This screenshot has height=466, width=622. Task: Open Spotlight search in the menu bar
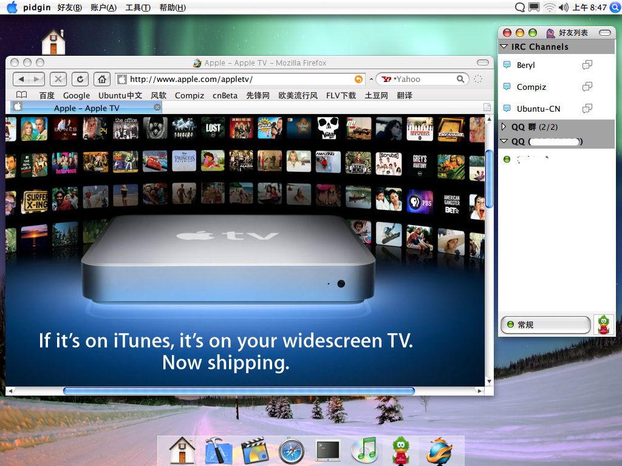[x=615, y=7]
